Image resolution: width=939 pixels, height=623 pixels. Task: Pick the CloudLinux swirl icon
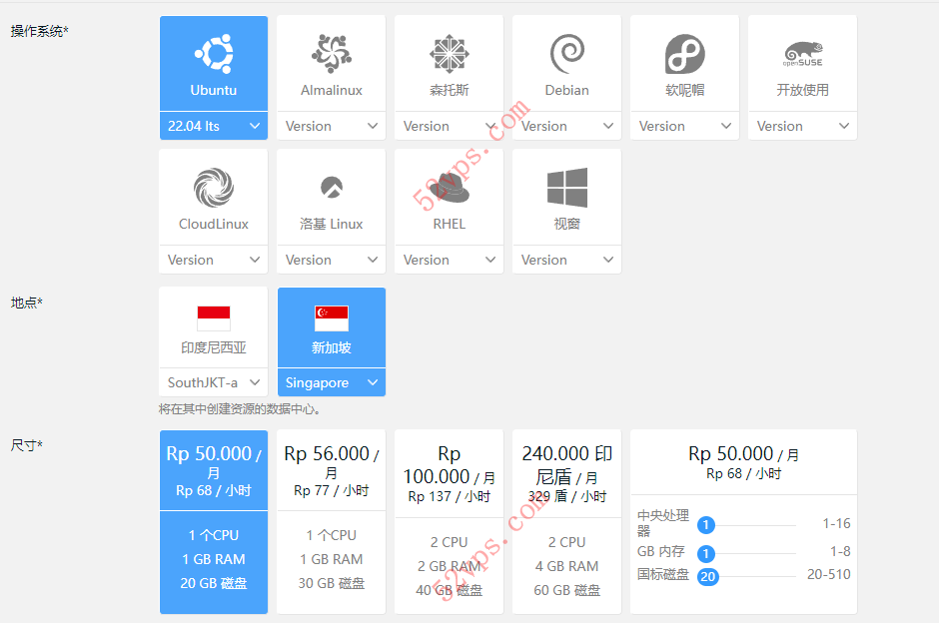214,188
